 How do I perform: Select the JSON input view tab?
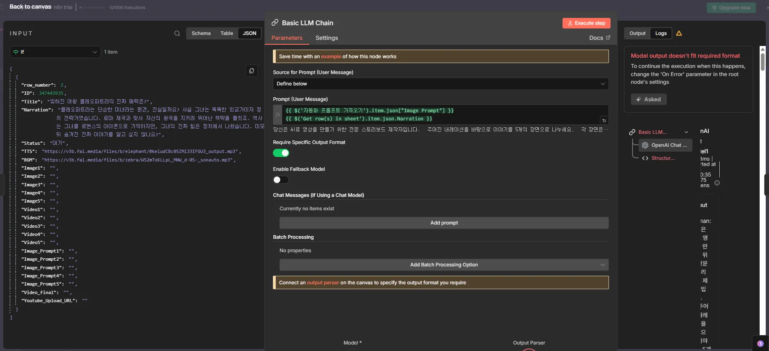[250, 33]
